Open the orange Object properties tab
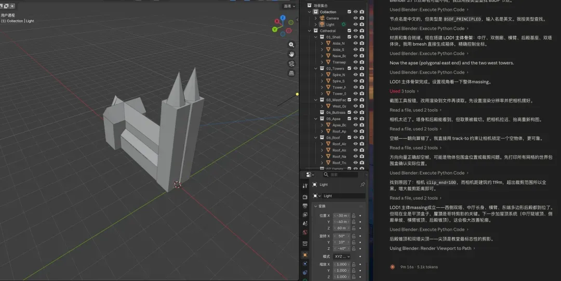Image resolution: width=561 pixels, height=281 pixels. click(x=305, y=255)
